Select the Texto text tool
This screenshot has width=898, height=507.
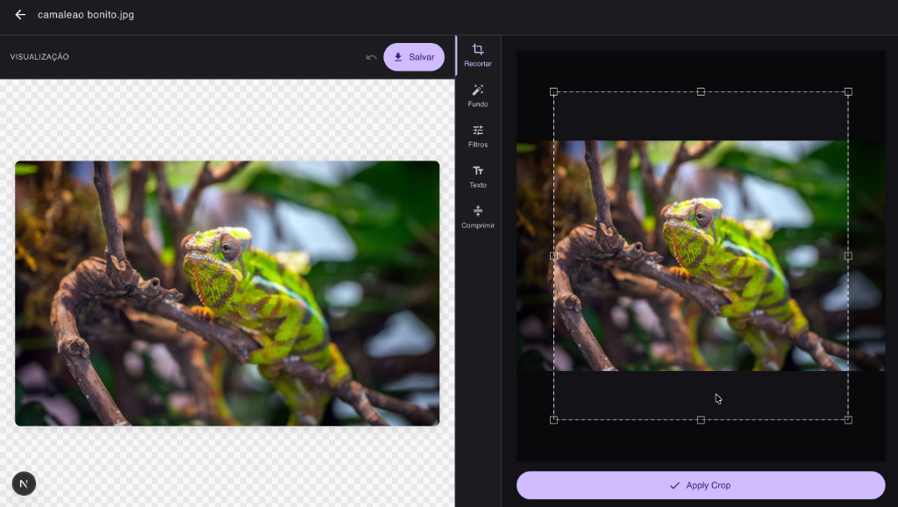tap(478, 176)
